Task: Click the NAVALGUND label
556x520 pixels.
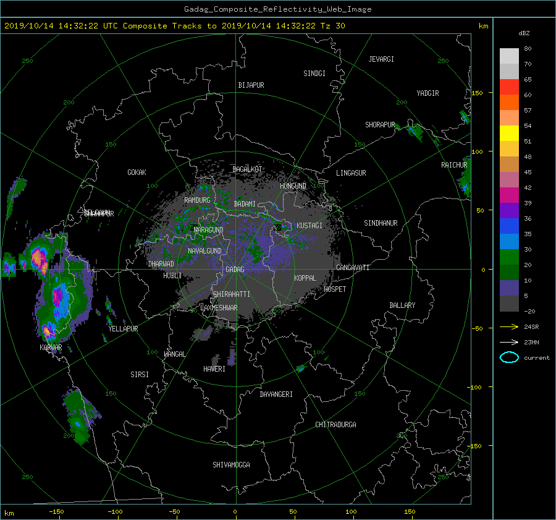Action: click(x=204, y=250)
